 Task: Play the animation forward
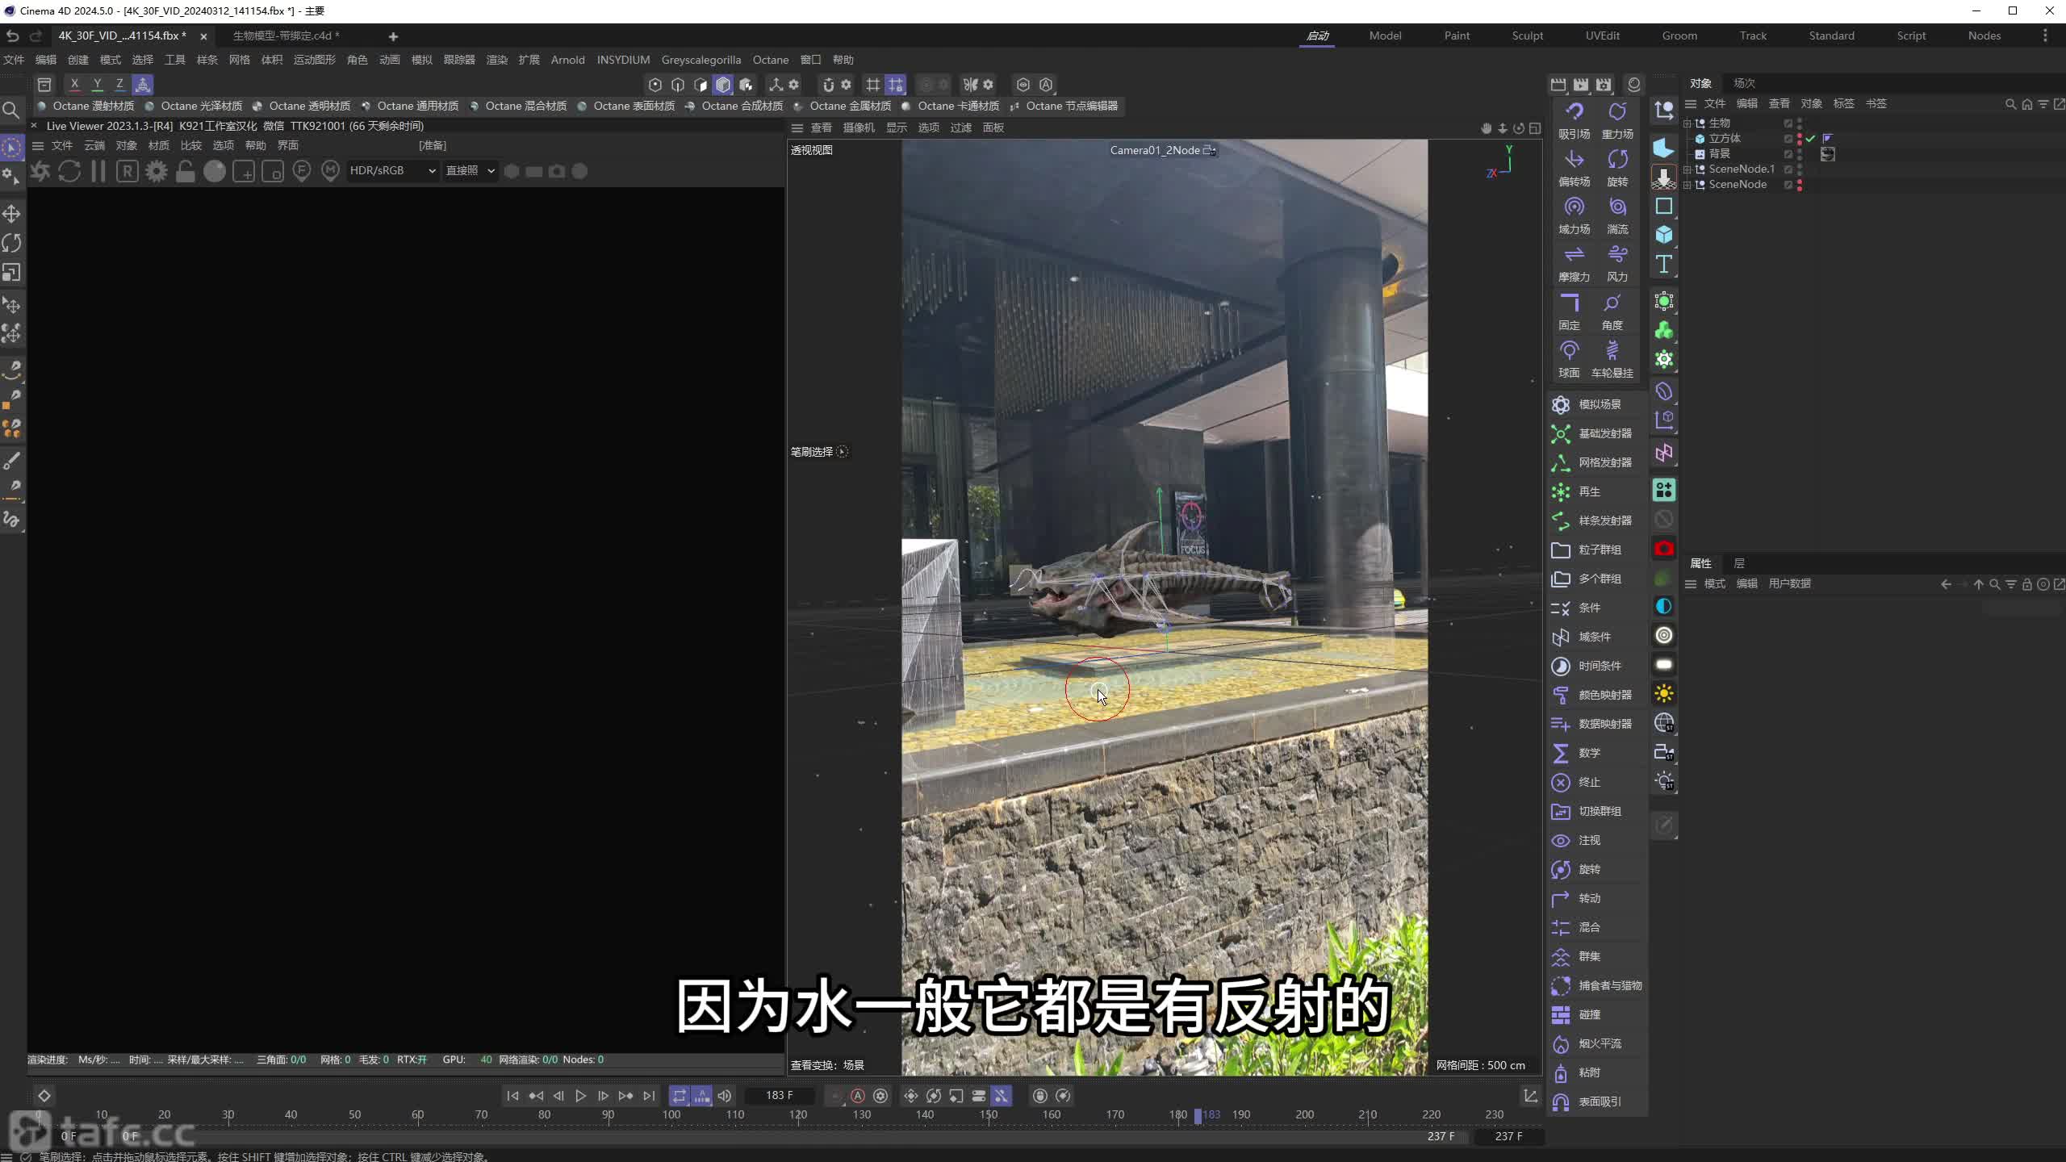580,1096
